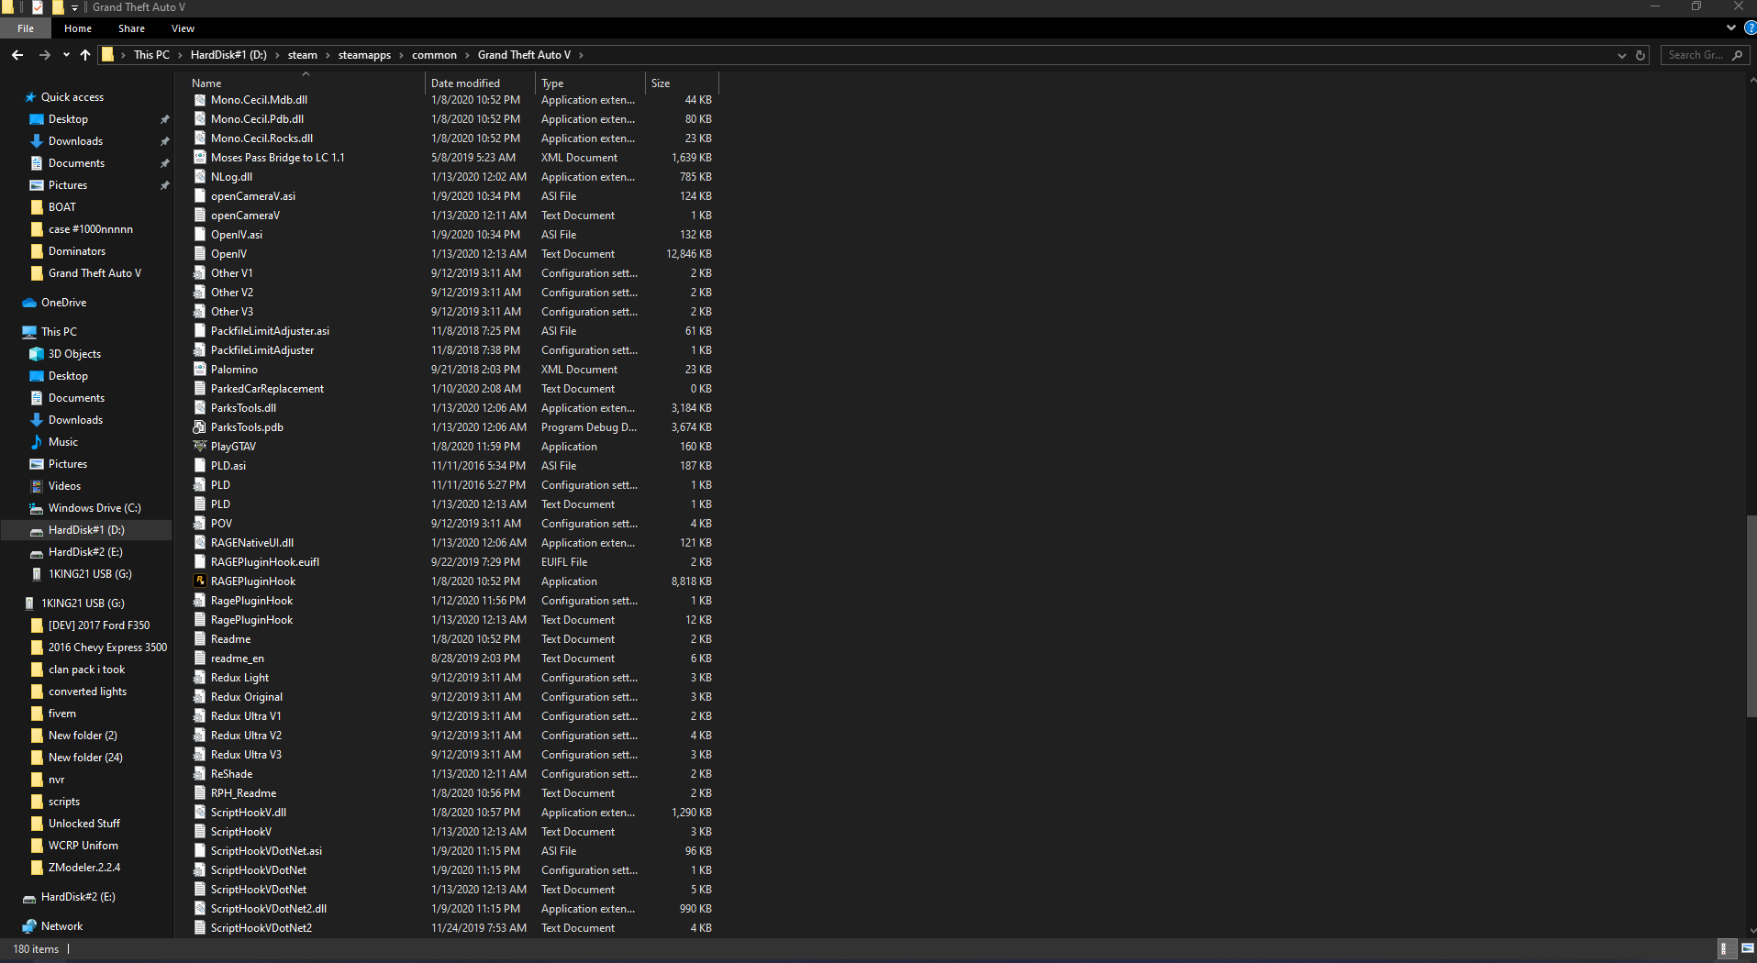Select the ScriptHookV.dll file icon
Viewport: 1757px width, 963px height.
199,813
